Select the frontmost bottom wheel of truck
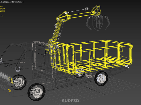 (36, 92)
